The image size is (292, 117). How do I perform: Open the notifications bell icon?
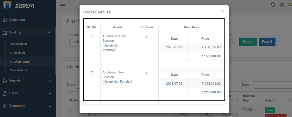click(273, 5)
